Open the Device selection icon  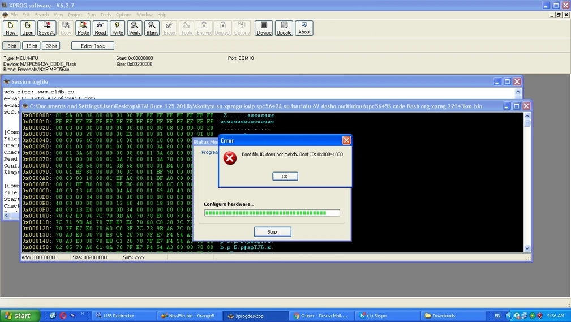coord(264,28)
